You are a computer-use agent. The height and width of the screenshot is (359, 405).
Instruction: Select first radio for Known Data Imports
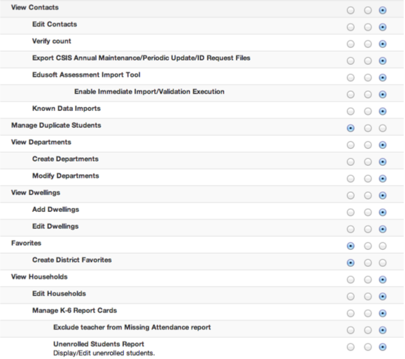[350, 112]
